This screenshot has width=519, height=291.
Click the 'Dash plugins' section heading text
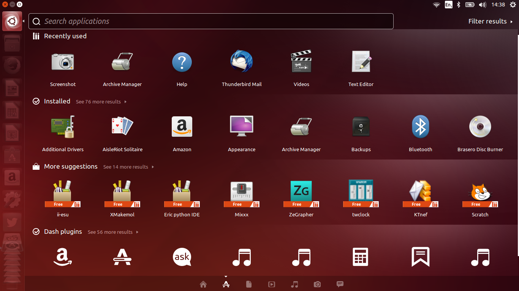click(x=63, y=232)
